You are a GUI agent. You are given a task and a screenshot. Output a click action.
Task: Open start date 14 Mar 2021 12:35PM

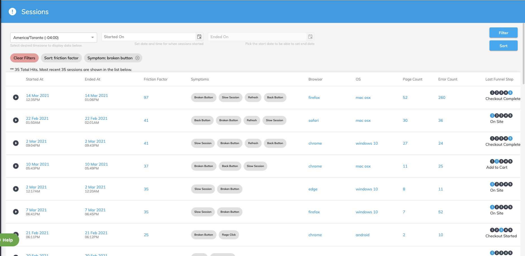[38, 97]
